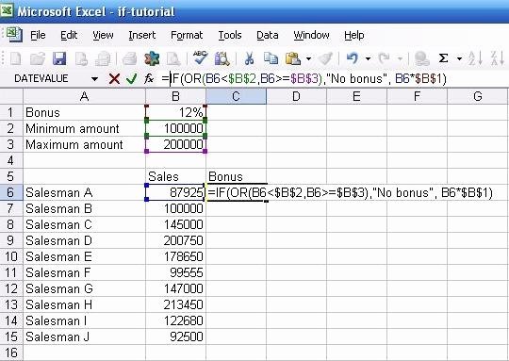The height and width of the screenshot is (361, 509).
Task: Click the Format Painter brush icon
Action: point(325,58)
